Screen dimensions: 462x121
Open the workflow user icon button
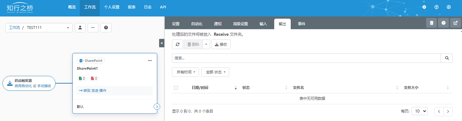click(80, 27)
